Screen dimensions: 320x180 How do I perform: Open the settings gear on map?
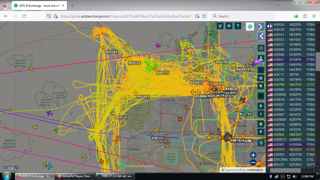pyautogui.click(x=261, y=48)
